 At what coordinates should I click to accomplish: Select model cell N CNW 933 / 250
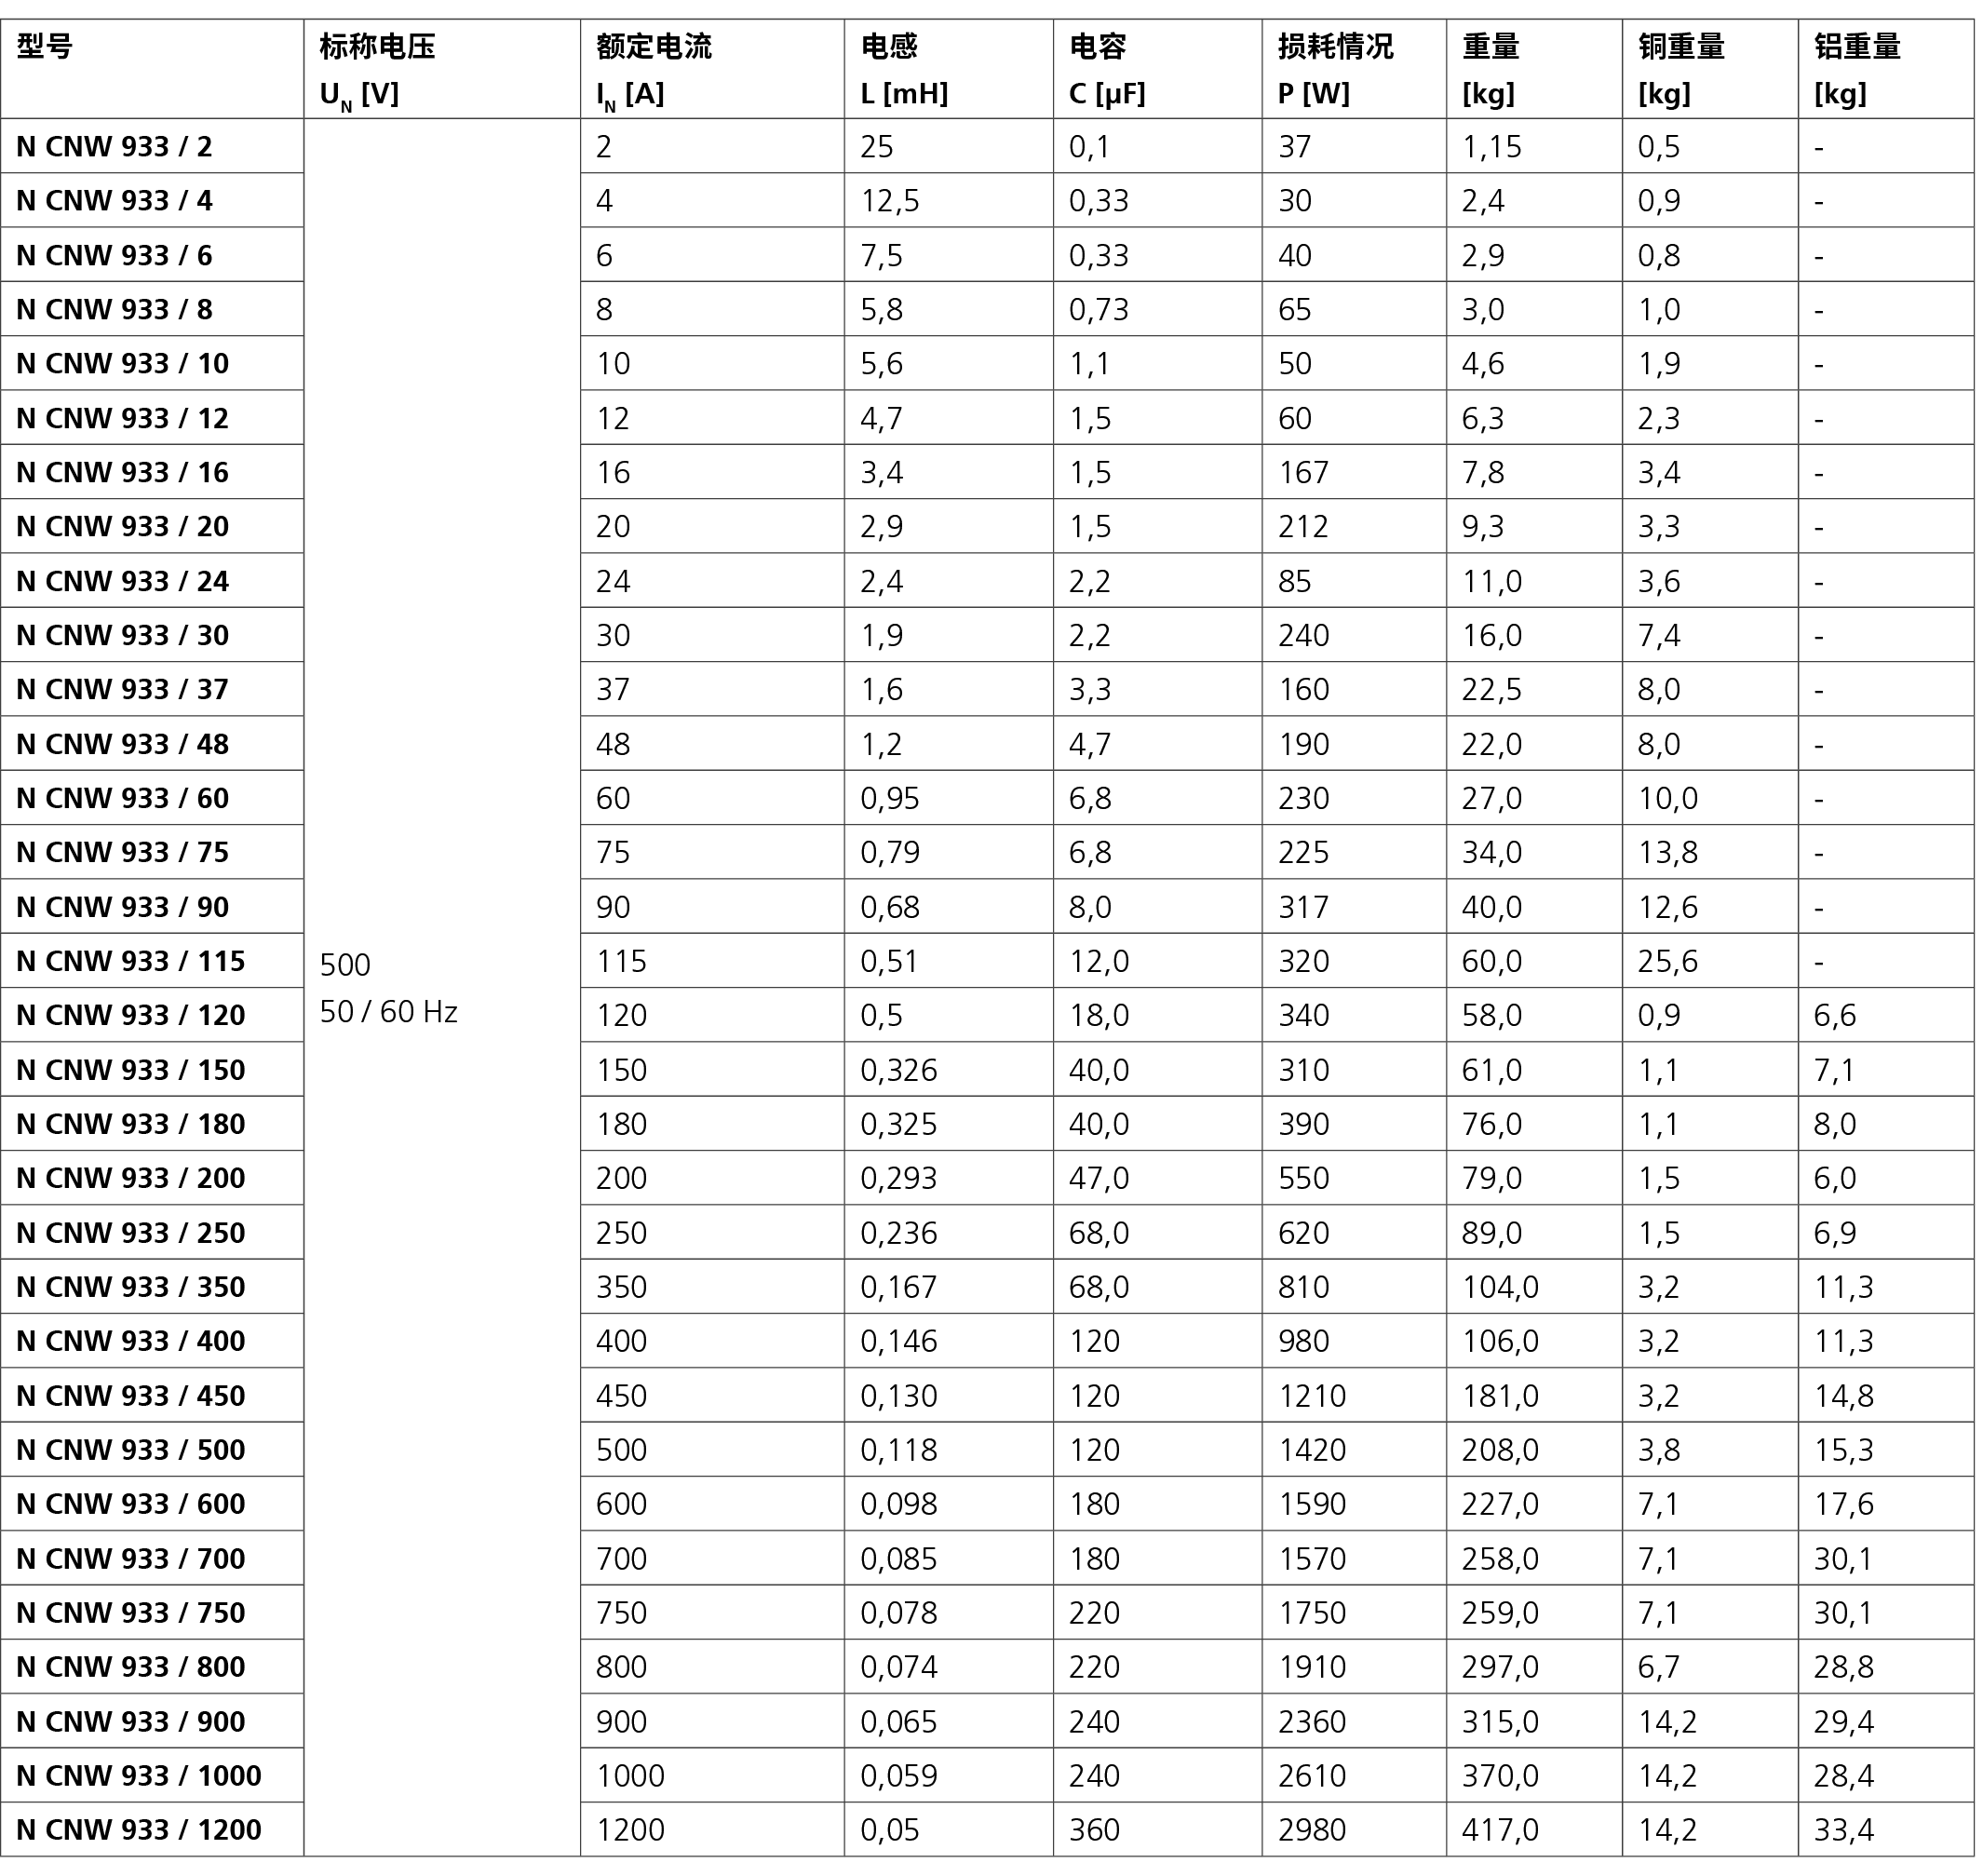coord(152,1232)
